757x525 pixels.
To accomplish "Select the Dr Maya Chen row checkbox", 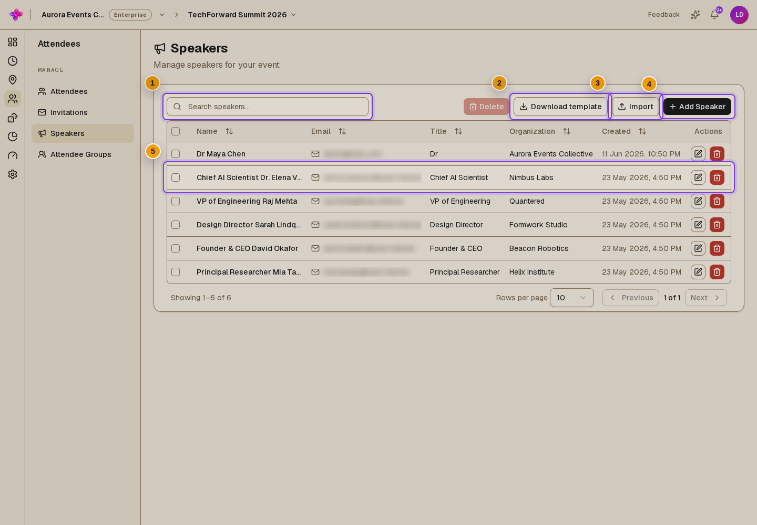I will pyautogui.click(x=176, y=154).
